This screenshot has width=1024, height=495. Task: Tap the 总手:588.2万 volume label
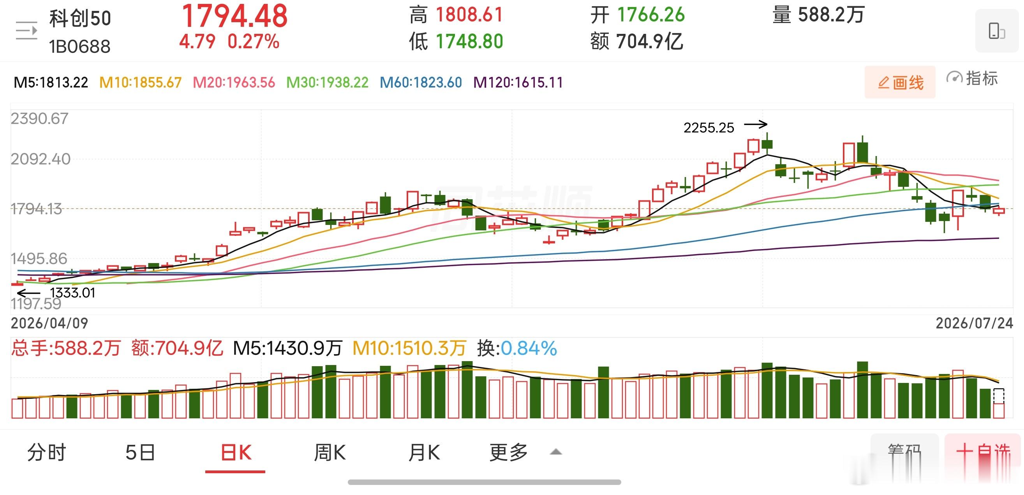click(65, 348)
